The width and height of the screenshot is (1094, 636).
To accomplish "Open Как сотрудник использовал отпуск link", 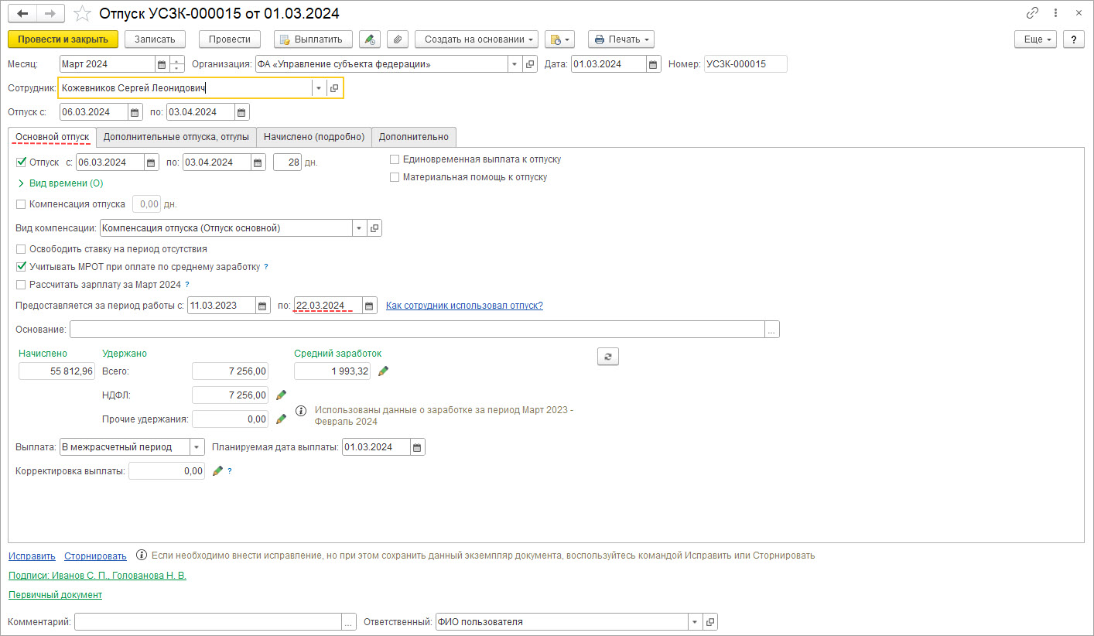I will [x=464, y=306].
